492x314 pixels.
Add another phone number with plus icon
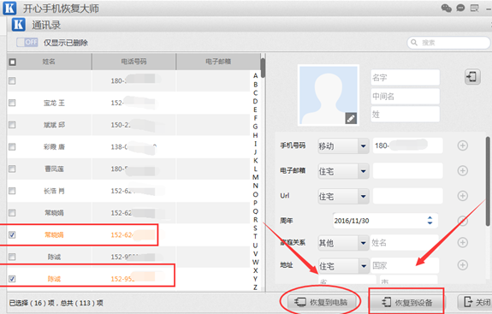[463, 145]
